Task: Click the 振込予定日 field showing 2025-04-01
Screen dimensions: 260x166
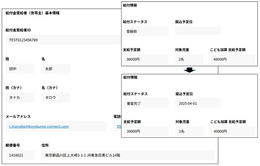Action: (x=198, y=103)
